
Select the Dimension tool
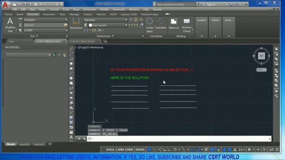76,24
